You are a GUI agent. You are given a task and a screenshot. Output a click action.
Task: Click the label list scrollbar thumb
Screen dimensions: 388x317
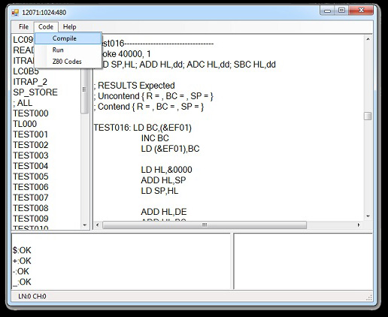[x=84, y=90]
